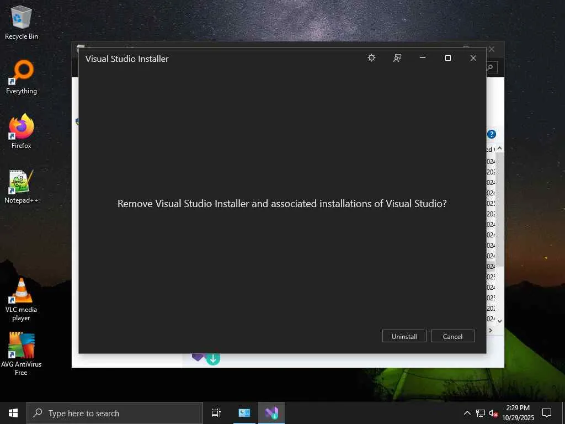565x424 pixels.
Task: Click the vertical scrollbar thumb in the background window
Action: pos(499,209)
